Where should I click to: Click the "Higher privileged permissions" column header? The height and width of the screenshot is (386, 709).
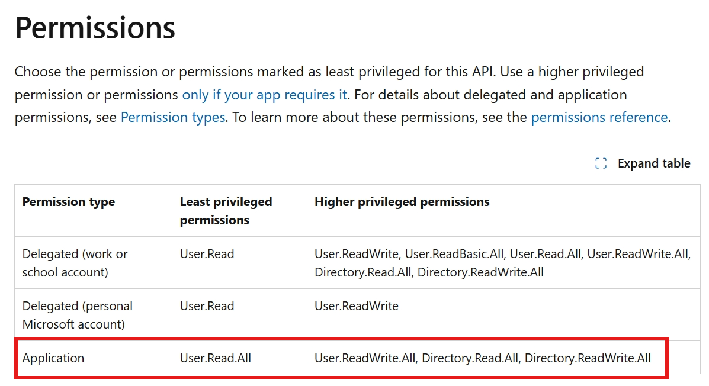click(x=402, y=202)
